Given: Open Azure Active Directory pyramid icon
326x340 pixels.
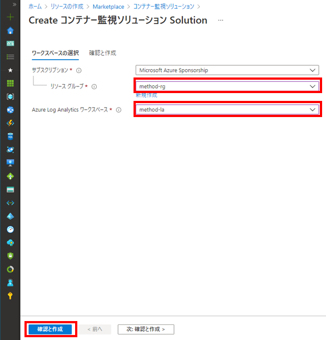Looking at the screenshot, I should [11, 216].
